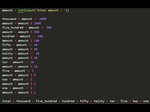Click "one" at the start of its assignment line
This screenshot has height=112, width=150.
coord(5,88)
